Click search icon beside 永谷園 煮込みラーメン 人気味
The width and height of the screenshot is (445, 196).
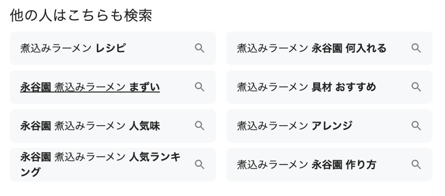[199, 126]
